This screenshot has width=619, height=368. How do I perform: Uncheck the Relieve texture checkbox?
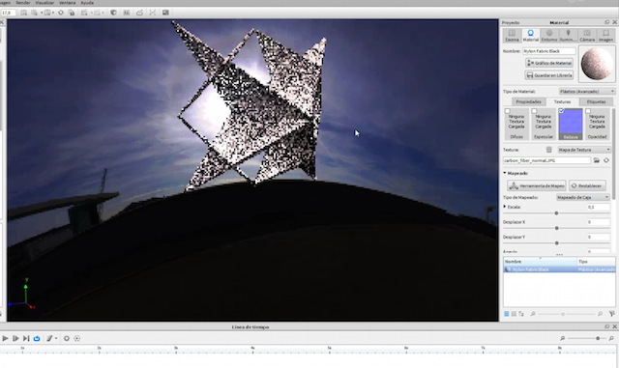(x=561, y=111)
